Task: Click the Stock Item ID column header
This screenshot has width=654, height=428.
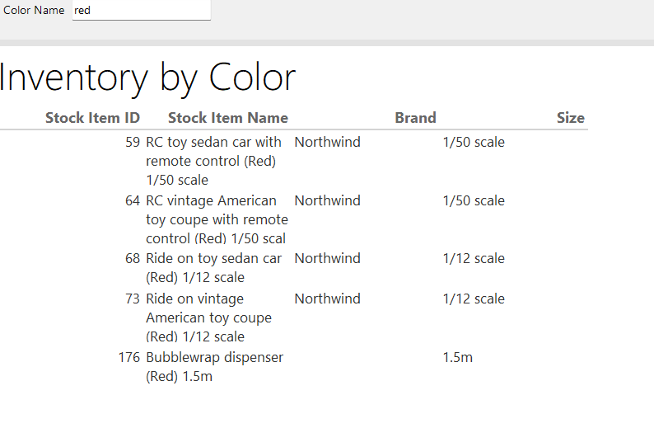Action: (x=92, y=117)
